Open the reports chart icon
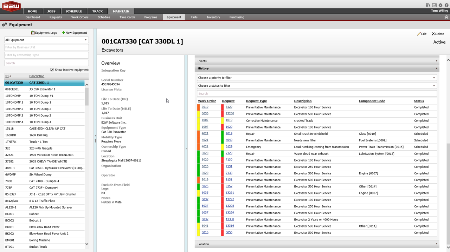Viewport: 450px width, 252px height. click(x=434, y=5)
